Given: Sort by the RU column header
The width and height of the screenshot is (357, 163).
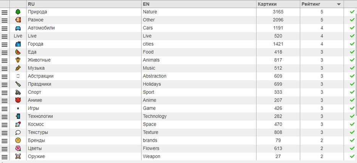Looking at the screenshot, I should (x=32, y=4).
